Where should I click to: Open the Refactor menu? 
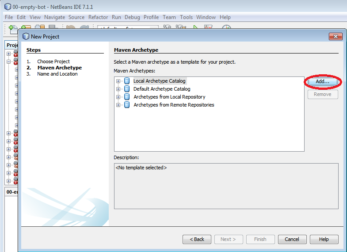pyautogui.click(x=98, y=17)
